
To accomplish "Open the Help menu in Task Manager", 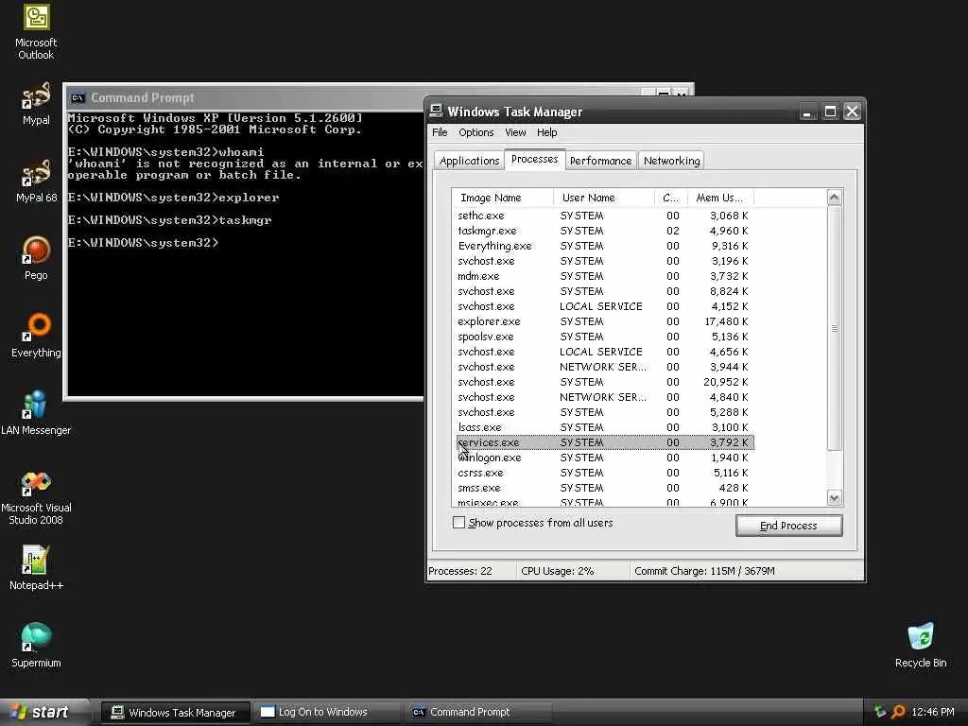I will tap(547, 132).
